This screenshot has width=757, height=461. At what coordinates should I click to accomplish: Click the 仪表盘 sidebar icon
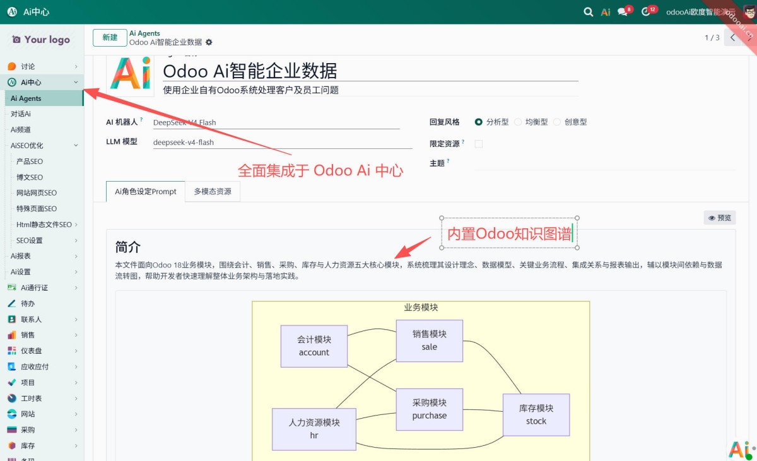11,351
